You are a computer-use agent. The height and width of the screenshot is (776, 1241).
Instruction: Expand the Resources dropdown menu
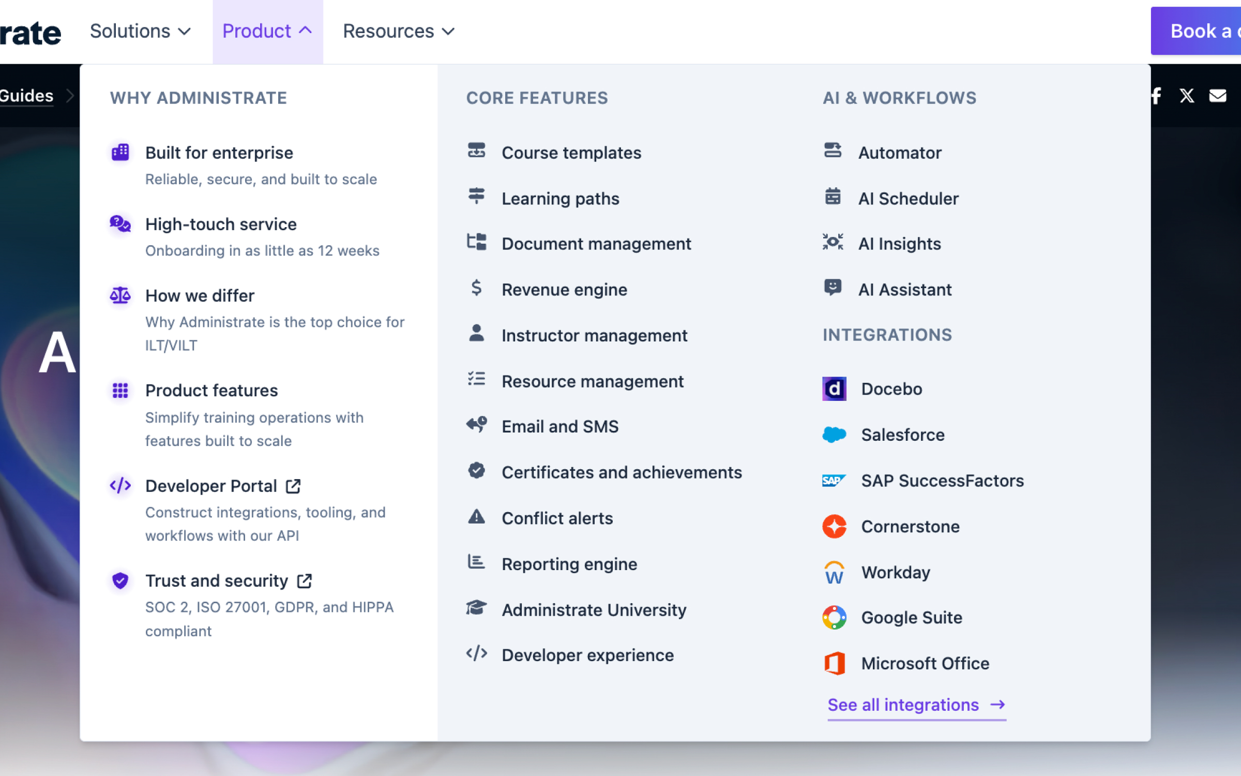399,31
